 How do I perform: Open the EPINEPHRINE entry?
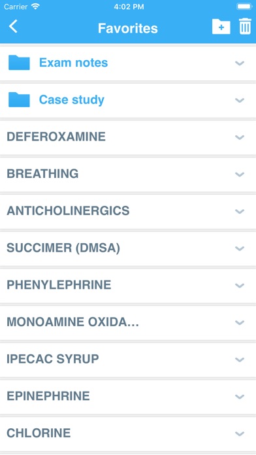(128, 396)
